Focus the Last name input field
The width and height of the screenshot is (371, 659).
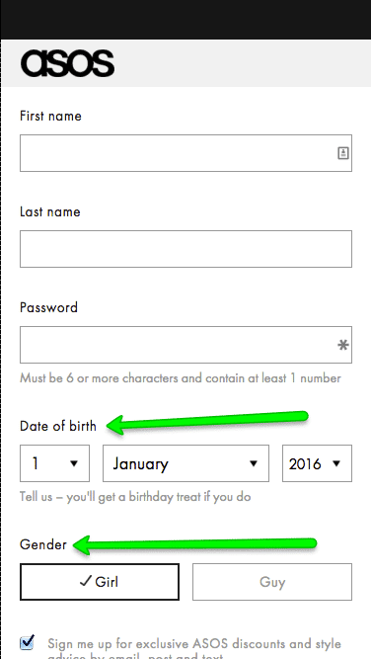[x=185, y=249]
